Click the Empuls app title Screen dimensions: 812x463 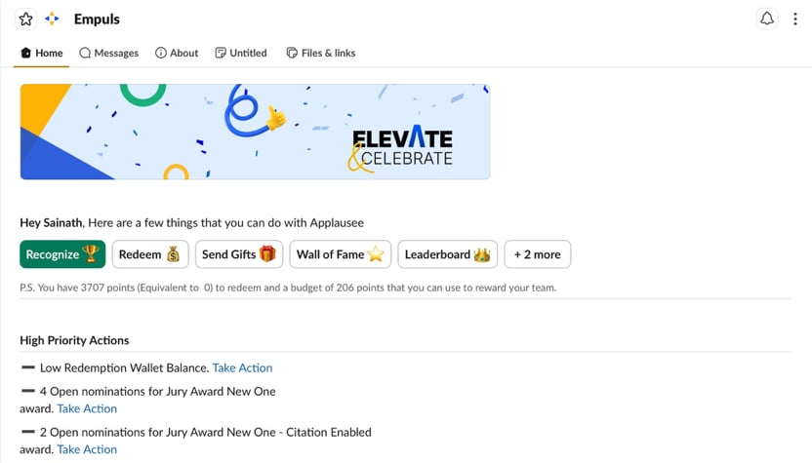click(97, 19)
